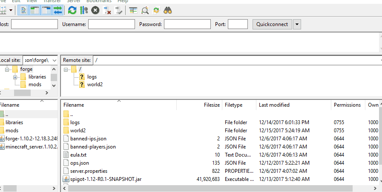Open the Local site path dropdown
382x192 pixels.
(55, 60)
